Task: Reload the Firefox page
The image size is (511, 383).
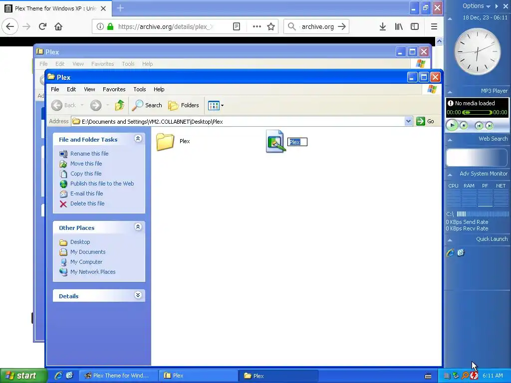Action: (x=42, y=26)
